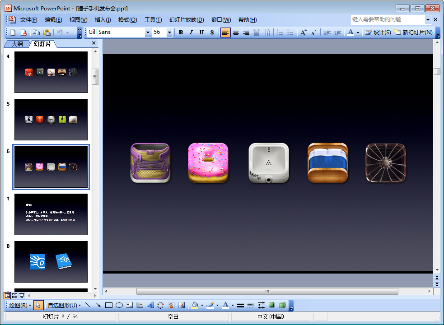The height and width of the screenshot is (325, 444).
Task: Apply underline formatting
Action: [x=201, y=32]
